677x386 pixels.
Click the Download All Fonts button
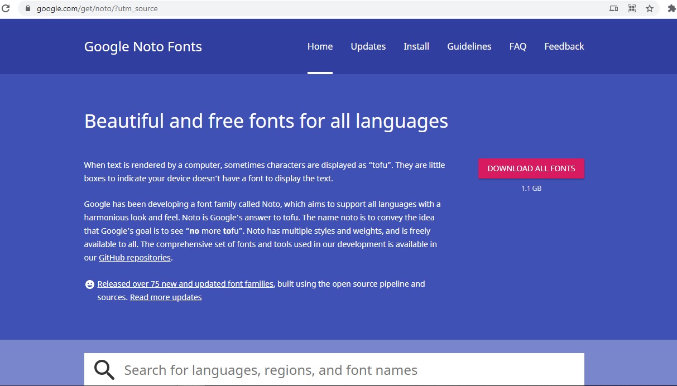(531, 168)
